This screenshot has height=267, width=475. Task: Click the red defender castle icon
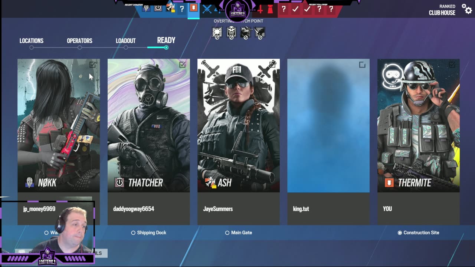[270, 9]
